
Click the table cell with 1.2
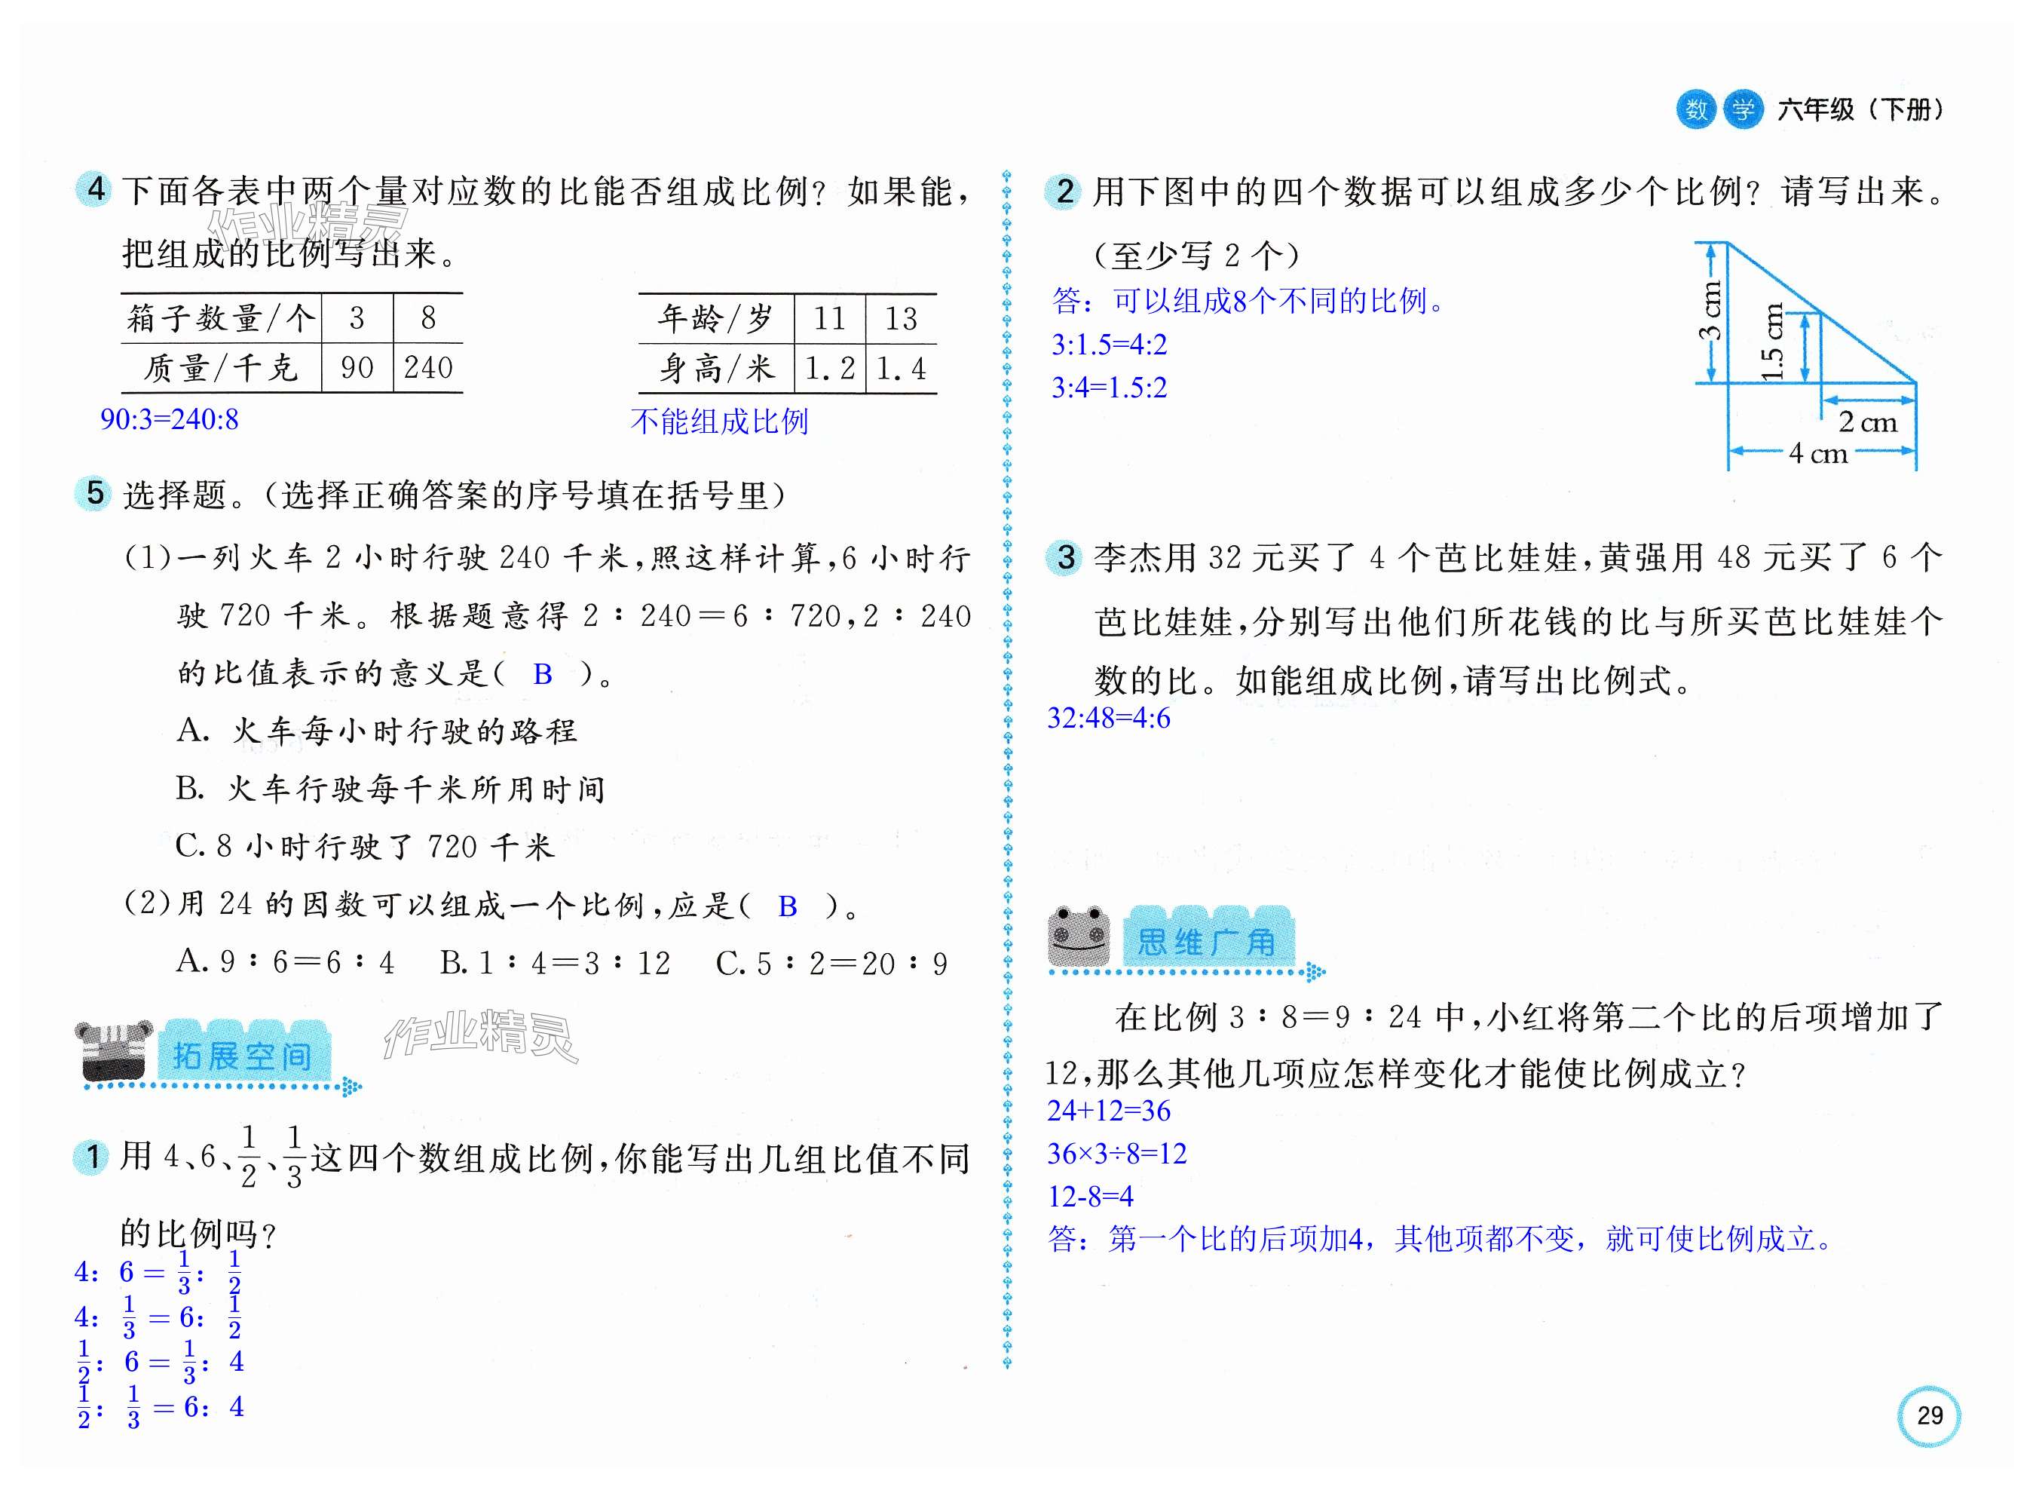coord(829,369)
